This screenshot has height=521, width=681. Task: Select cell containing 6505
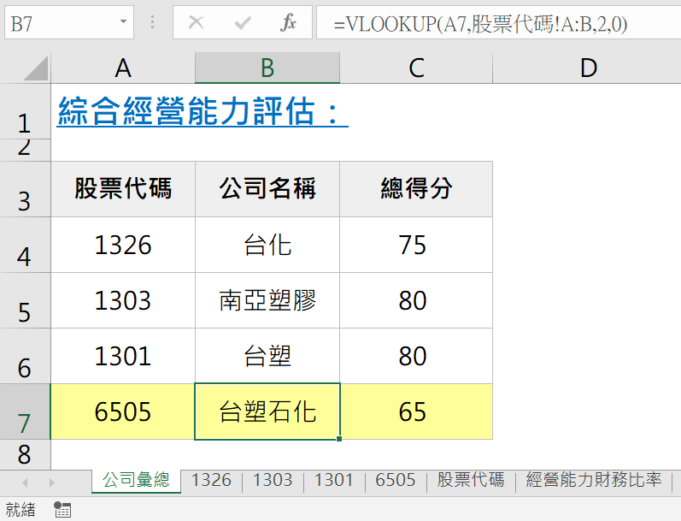(x=123, y=411)
